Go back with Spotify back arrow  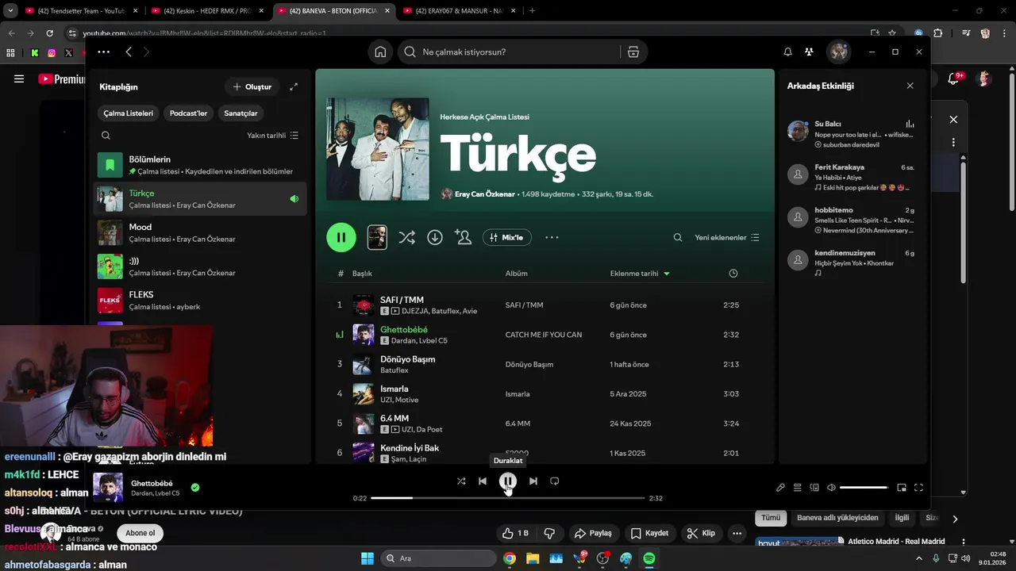(129, 52)
